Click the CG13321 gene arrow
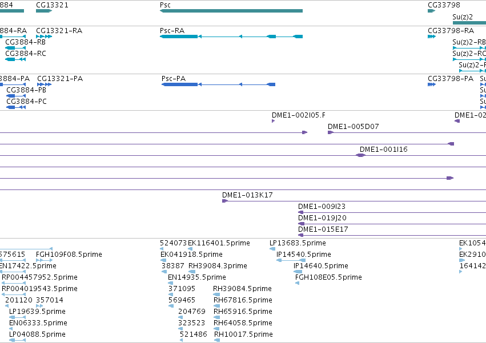 [x=44, y=11]
